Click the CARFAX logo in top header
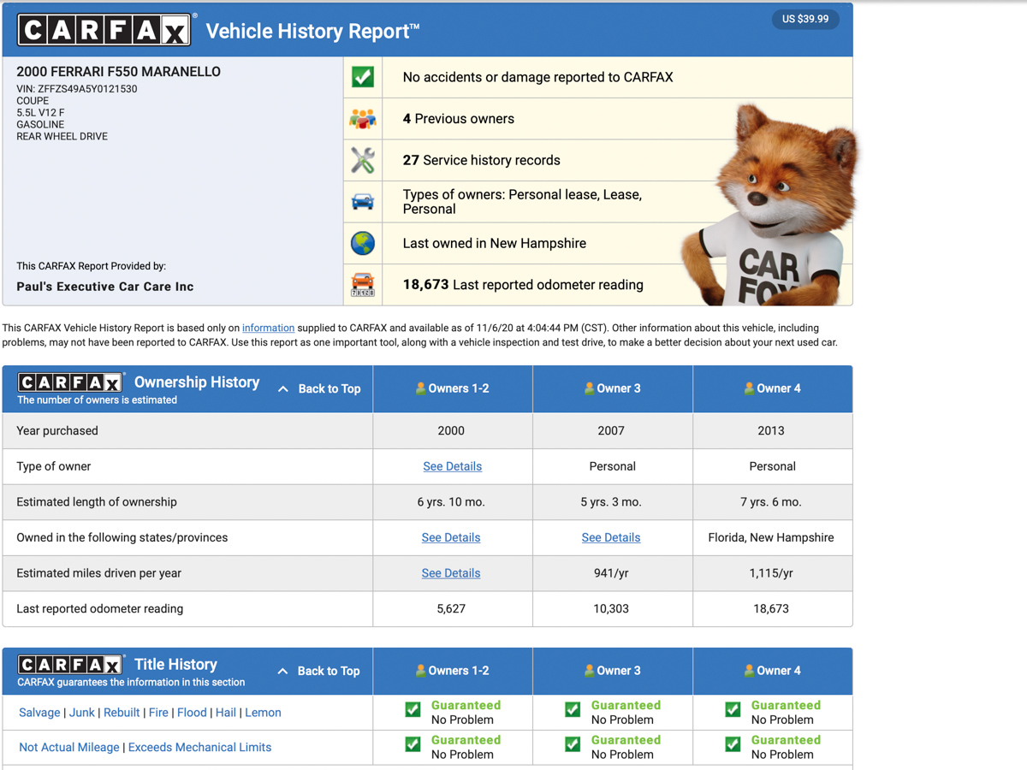 [104, 31]
